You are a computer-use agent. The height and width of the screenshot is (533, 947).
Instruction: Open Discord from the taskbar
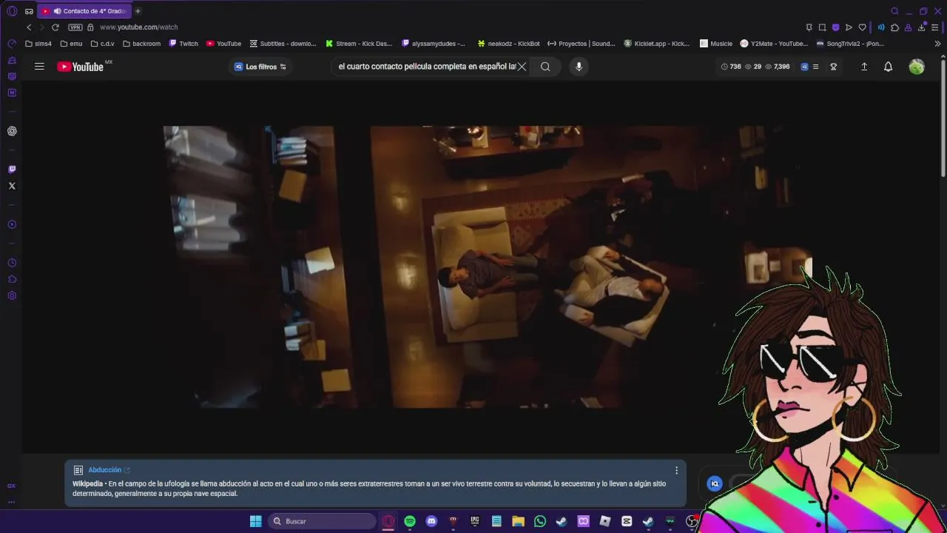432,521
